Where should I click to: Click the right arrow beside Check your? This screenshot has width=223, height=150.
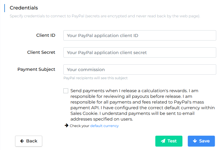pos(66,125)
